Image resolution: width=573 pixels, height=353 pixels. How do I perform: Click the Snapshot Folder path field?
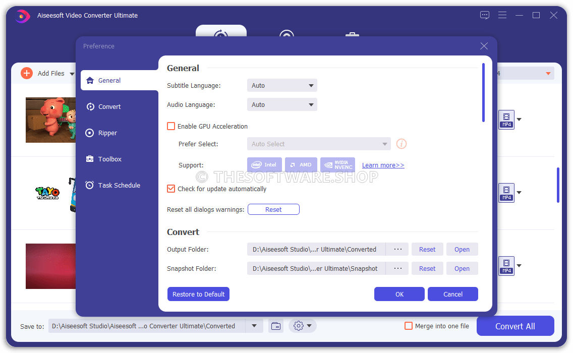pos(316,269)
